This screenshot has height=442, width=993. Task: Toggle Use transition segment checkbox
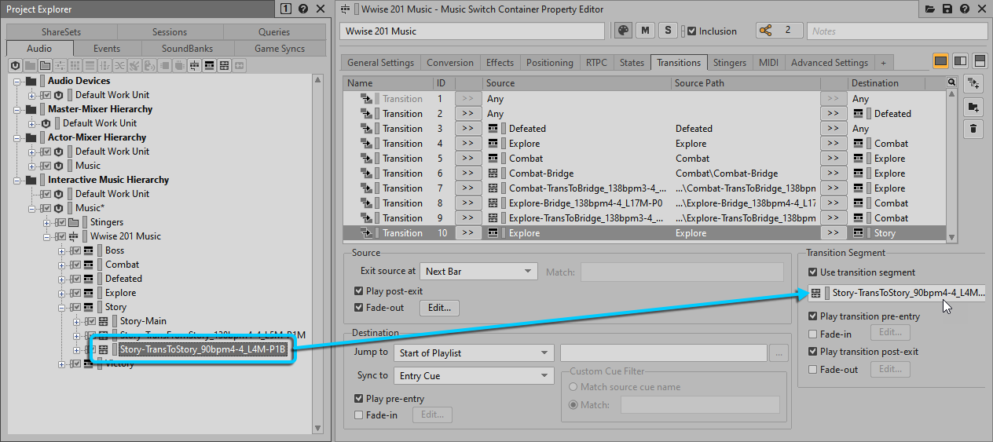pos(813,272)
